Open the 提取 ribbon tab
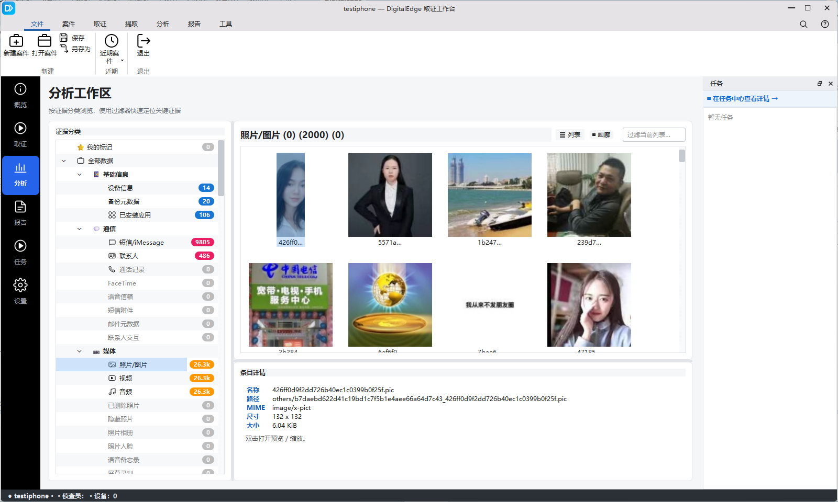Viewport: 838px width, 502px height. click(131, 24)
